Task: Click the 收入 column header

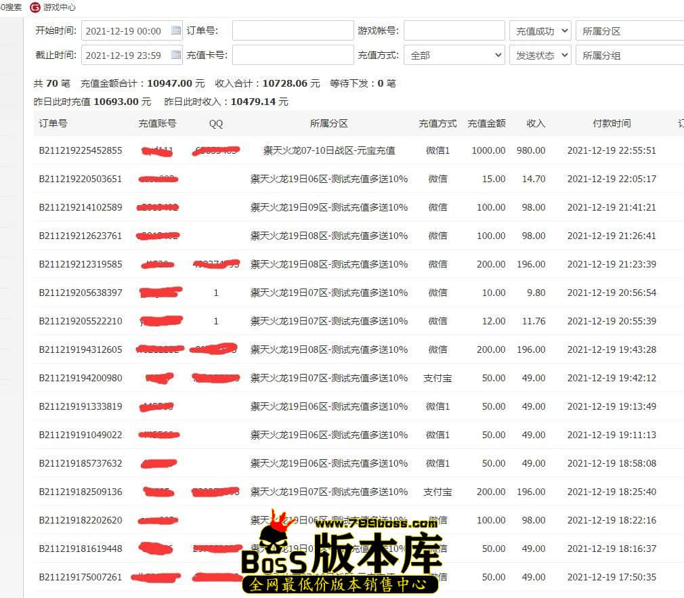Action: [x=536, y=123]
